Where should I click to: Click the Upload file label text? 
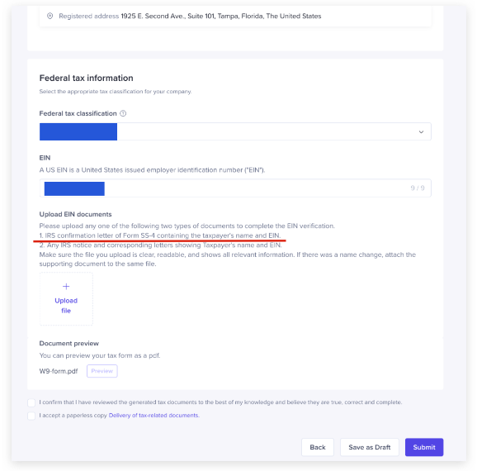[x=66, y=306]
